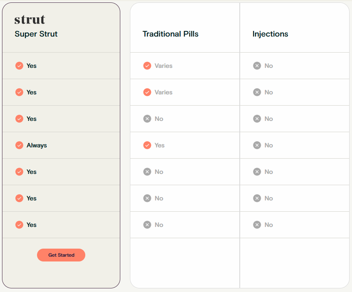
Task: Click check icon beside Varies in second row
Action: [147, 92]
